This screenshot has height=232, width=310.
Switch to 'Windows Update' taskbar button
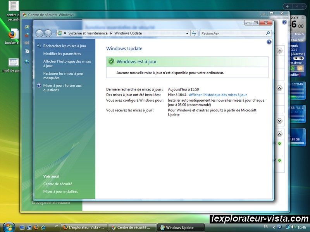click(181, 227)
